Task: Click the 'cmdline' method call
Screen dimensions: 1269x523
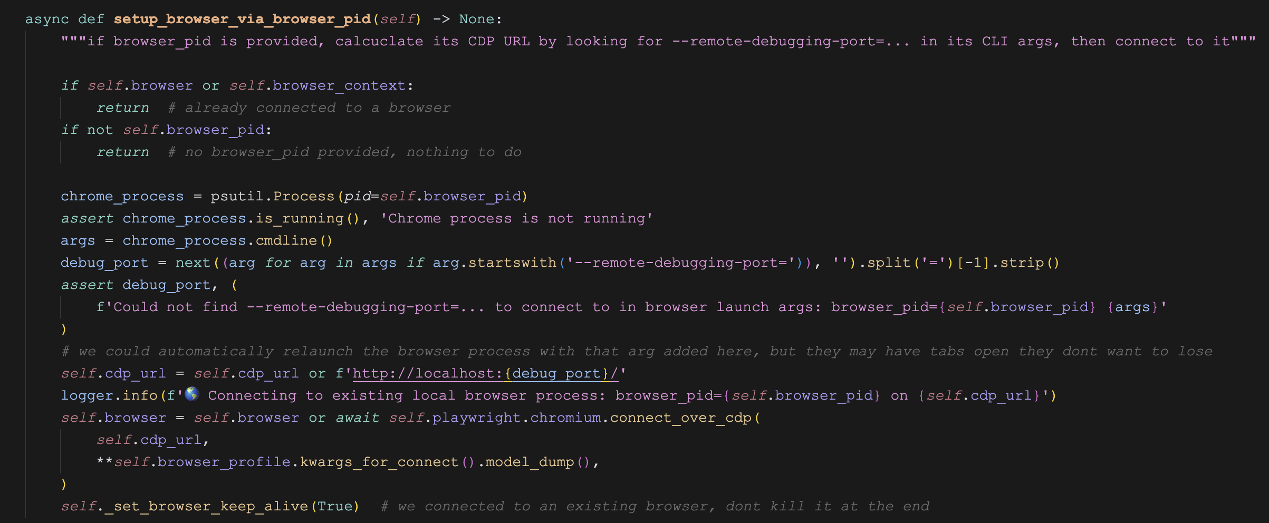Action: (x=286, y=240)
